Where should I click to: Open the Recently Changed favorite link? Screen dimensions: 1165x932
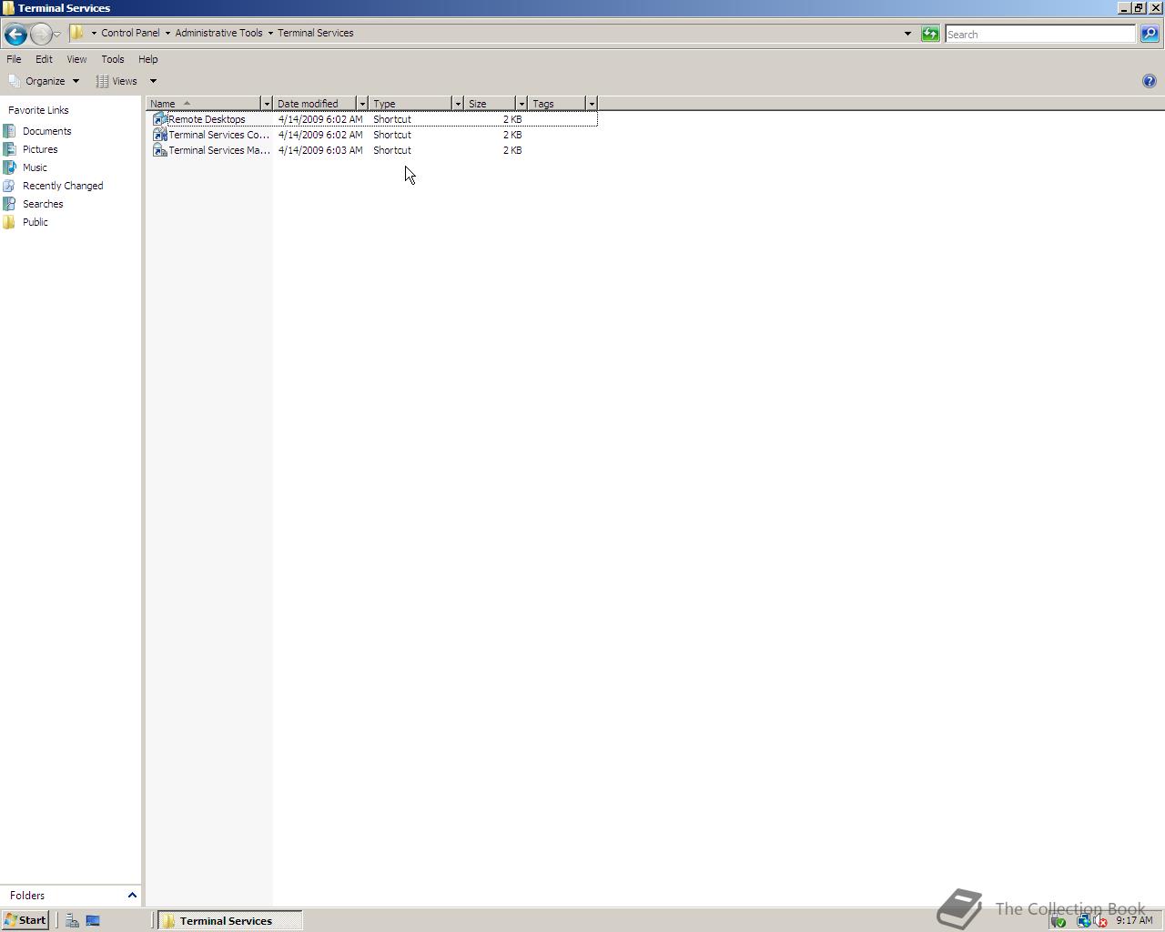tap(63, 186)
